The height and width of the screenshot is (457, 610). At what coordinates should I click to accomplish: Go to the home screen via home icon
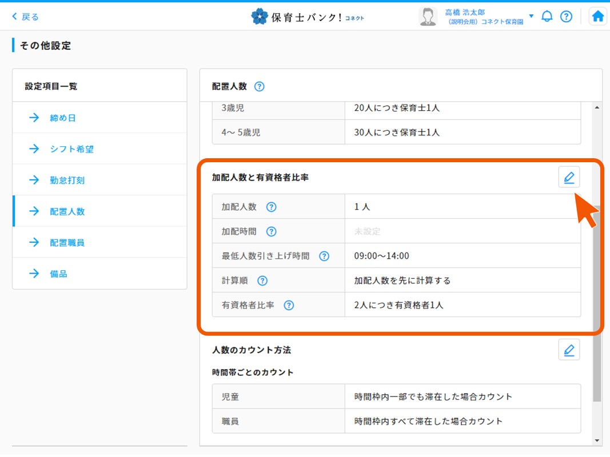[597, 16]
